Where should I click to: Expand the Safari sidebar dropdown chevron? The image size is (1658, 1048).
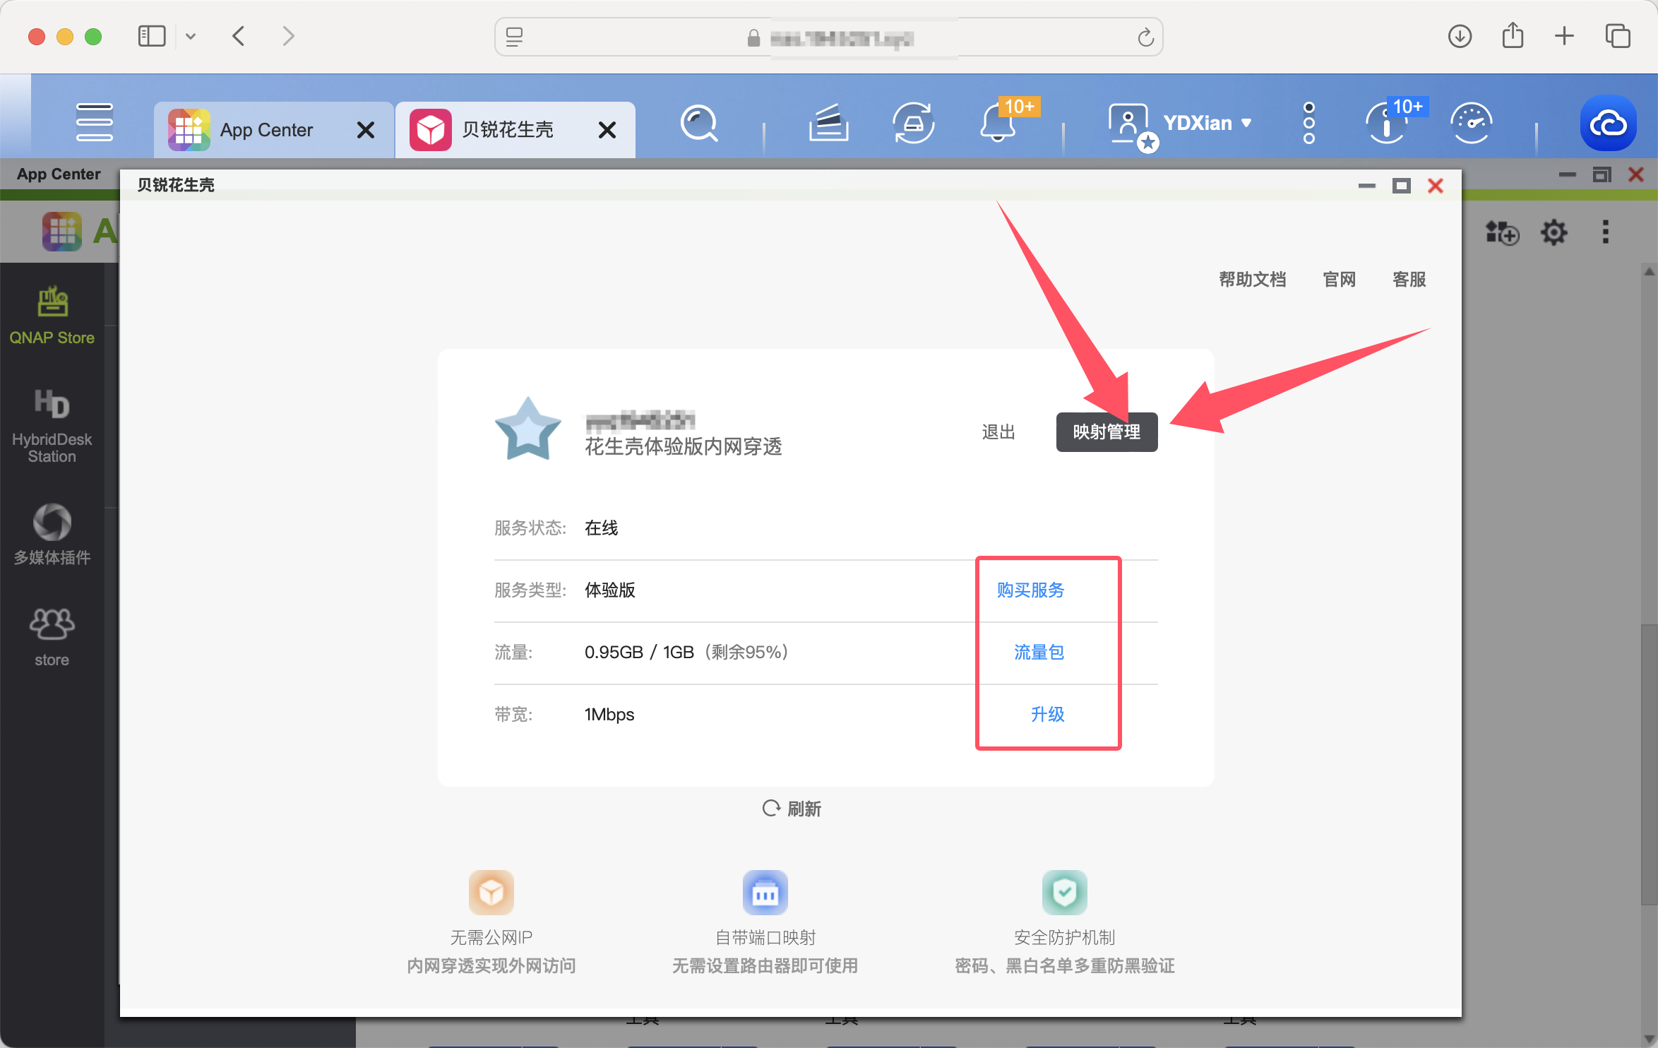tap(190, 36)
